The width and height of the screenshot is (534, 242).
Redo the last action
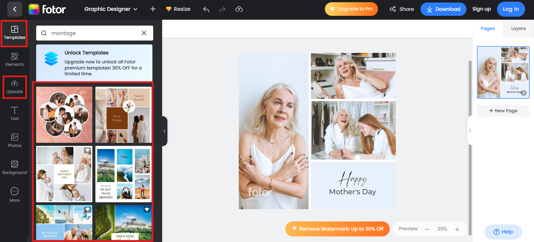tap(222, 9)
